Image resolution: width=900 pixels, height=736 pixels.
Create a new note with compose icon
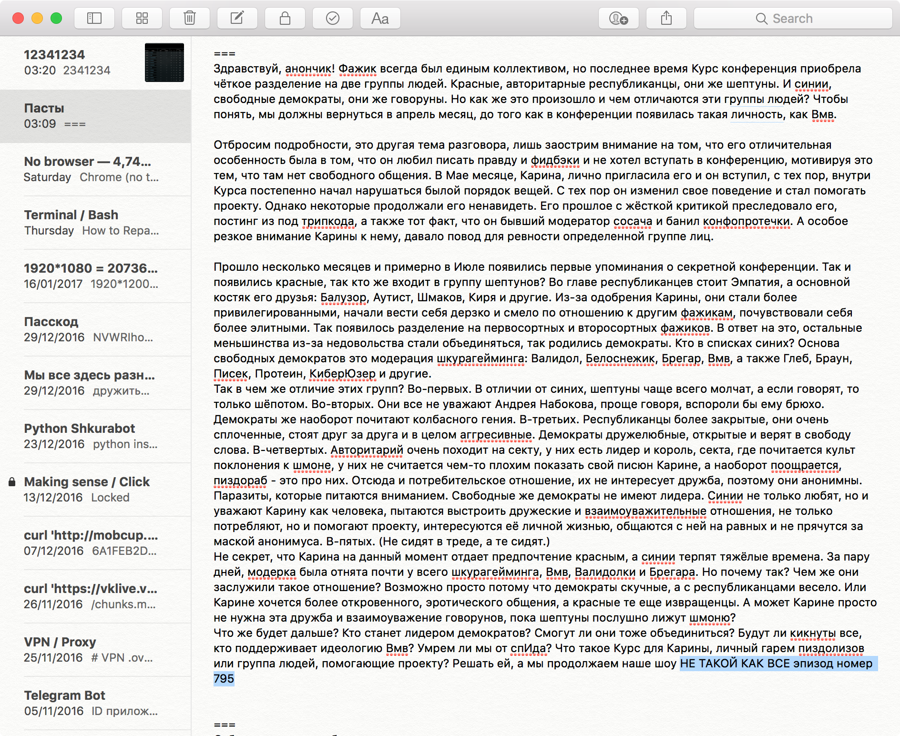(237, 19)
